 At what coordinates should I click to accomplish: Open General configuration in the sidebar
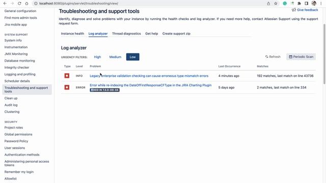pos(20,11)
